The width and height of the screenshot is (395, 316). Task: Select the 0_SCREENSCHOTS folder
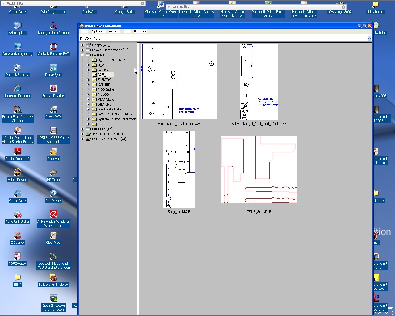(x=112, y=60)
